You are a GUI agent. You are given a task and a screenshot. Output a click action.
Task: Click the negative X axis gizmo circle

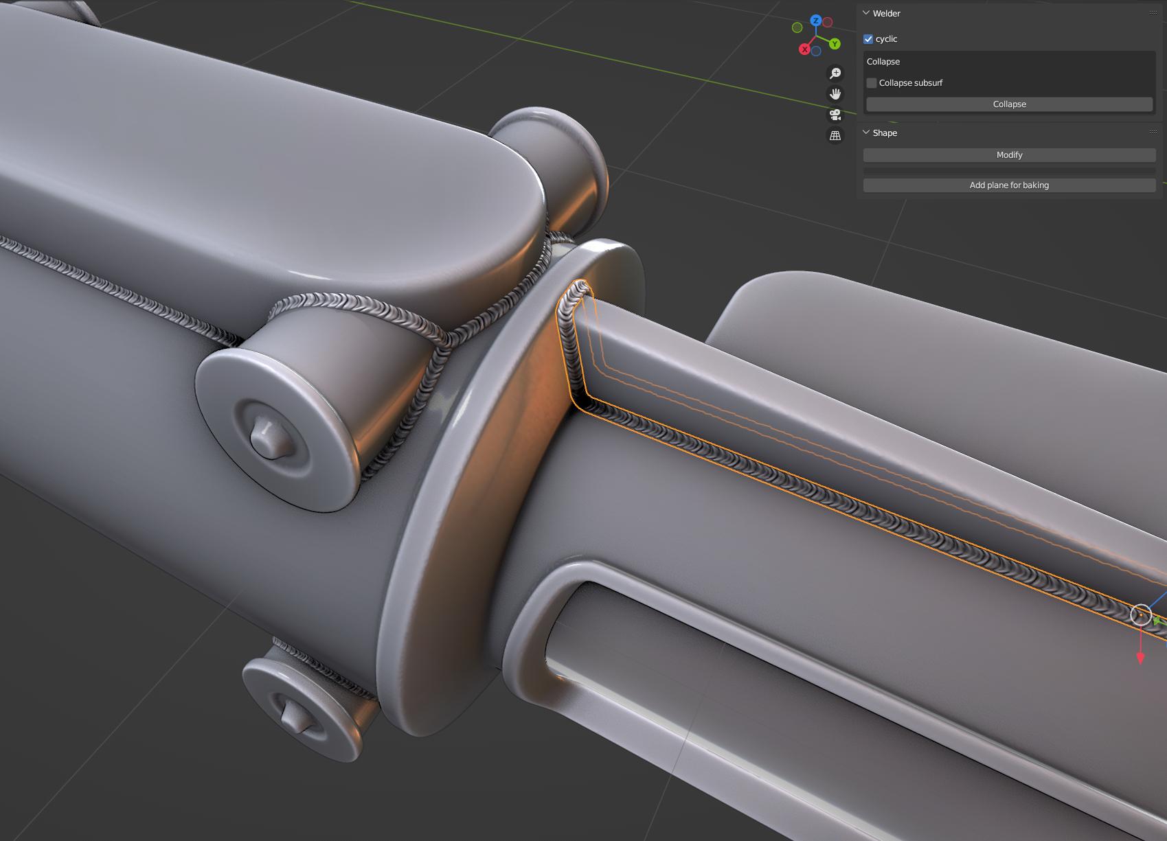[828, 23]
